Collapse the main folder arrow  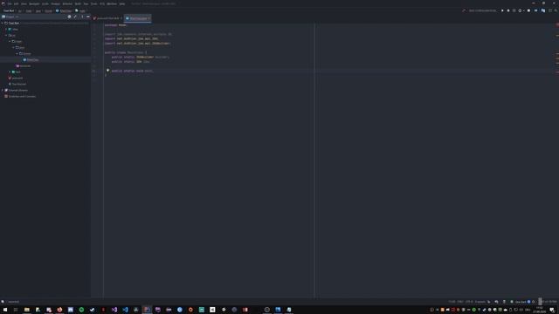[10, 41]
